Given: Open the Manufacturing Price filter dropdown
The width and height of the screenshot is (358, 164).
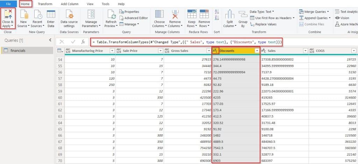Looking at the screenshot, I should [x=112, y=51].
